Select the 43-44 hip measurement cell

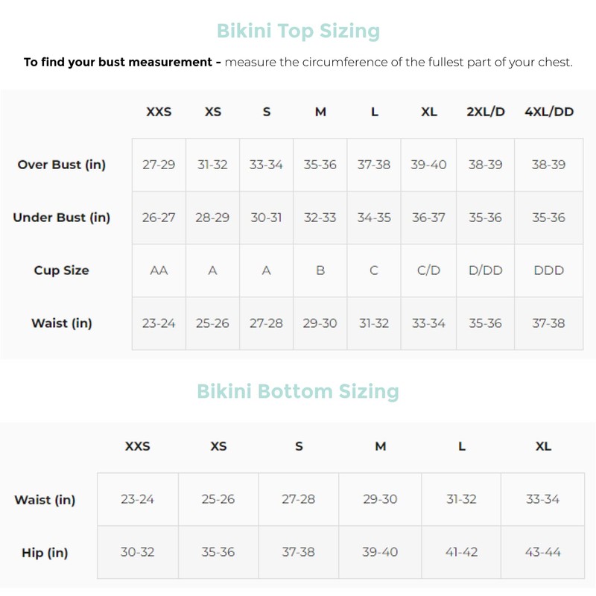click(x=543, y=553)
